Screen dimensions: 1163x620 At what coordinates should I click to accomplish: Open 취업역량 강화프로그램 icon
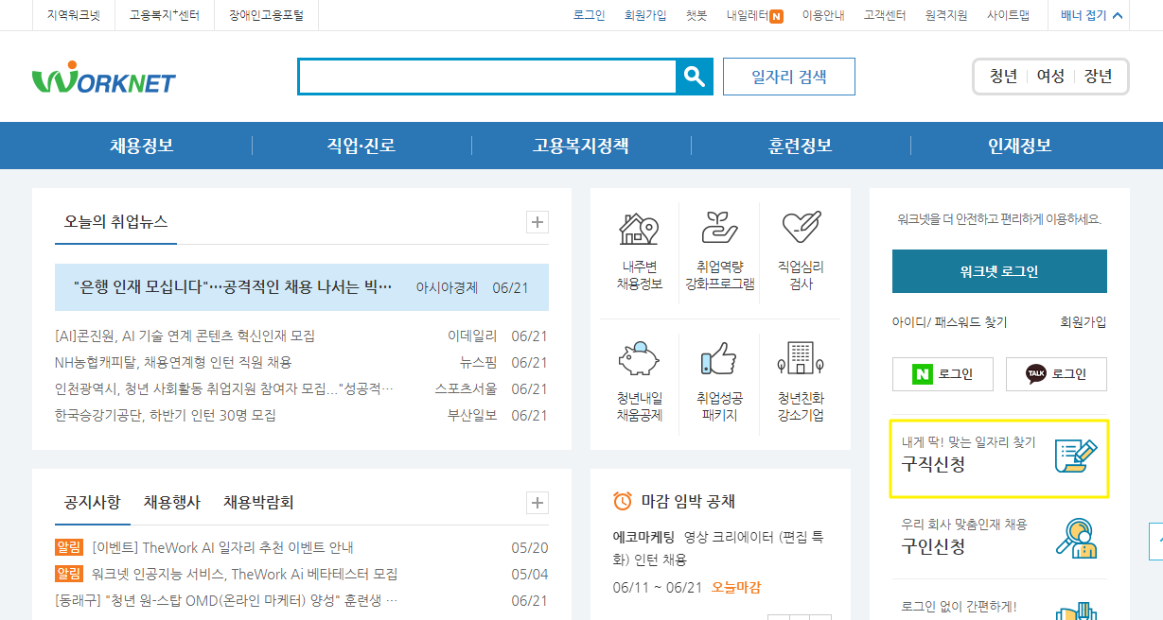[x=719, y=229]
